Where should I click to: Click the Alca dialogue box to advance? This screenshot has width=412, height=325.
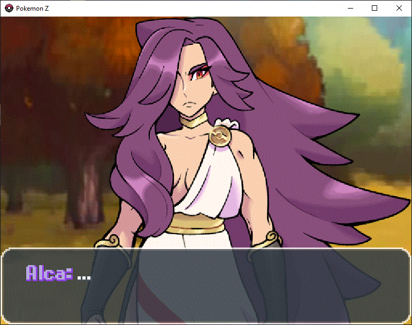coord(206,286)
